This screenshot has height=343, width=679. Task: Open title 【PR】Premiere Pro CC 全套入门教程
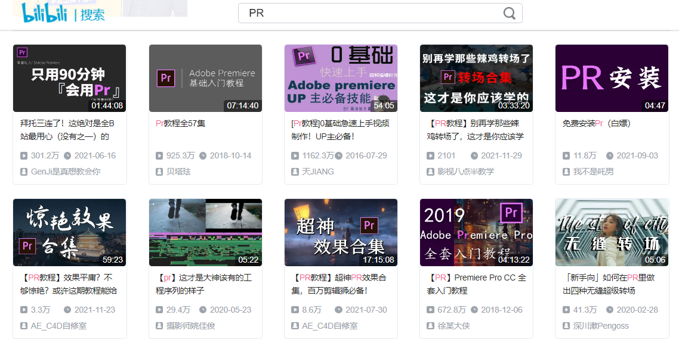476,284
